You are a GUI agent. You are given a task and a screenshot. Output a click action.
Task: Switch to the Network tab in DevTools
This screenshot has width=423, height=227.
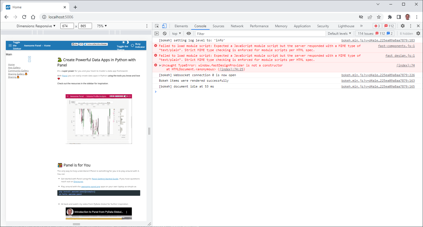coord(237,26)
